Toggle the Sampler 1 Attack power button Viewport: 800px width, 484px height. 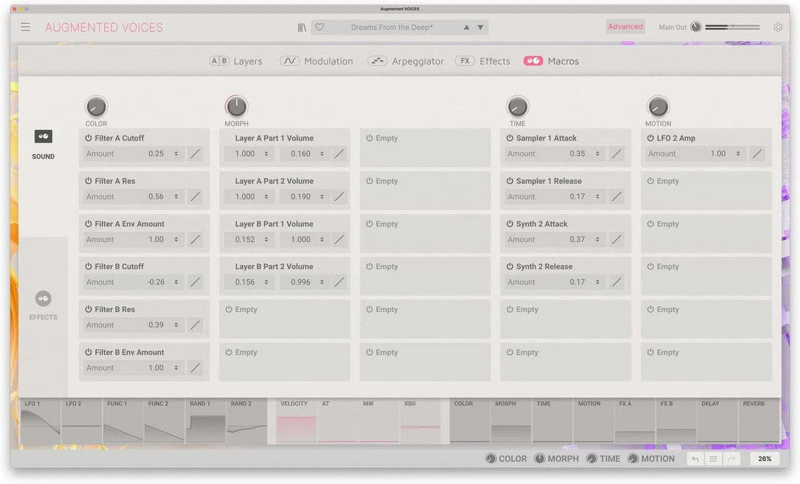coord(510,137)
